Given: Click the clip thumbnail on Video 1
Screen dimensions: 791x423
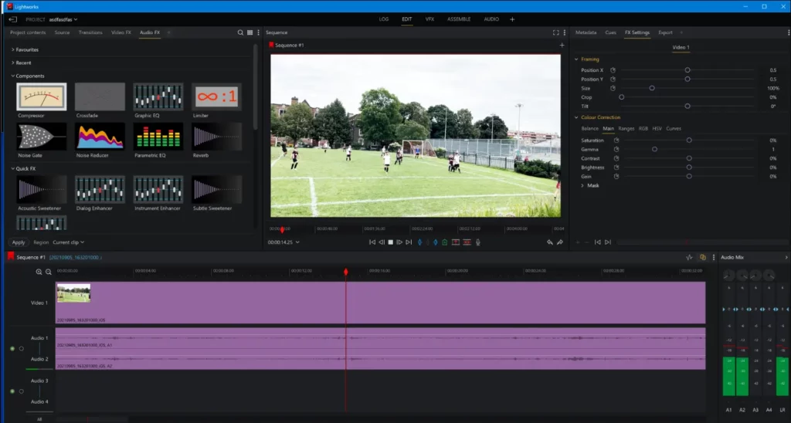Looking at the screenshot, I should pos(73,293).
